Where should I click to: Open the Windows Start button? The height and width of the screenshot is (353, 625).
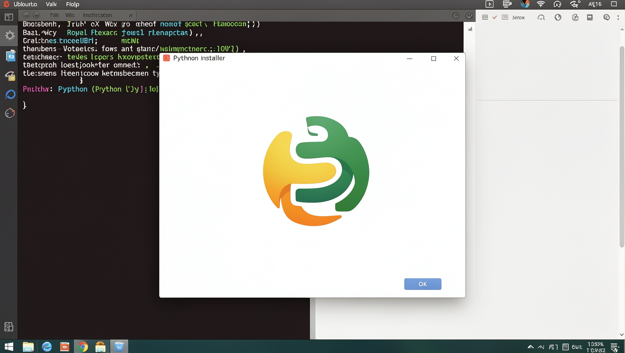click(9, 346)
